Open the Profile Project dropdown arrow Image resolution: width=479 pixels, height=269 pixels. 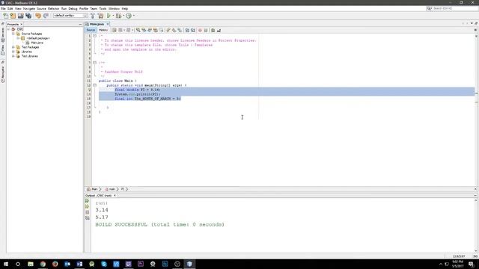pyautogui.click(x=133, y=16)
